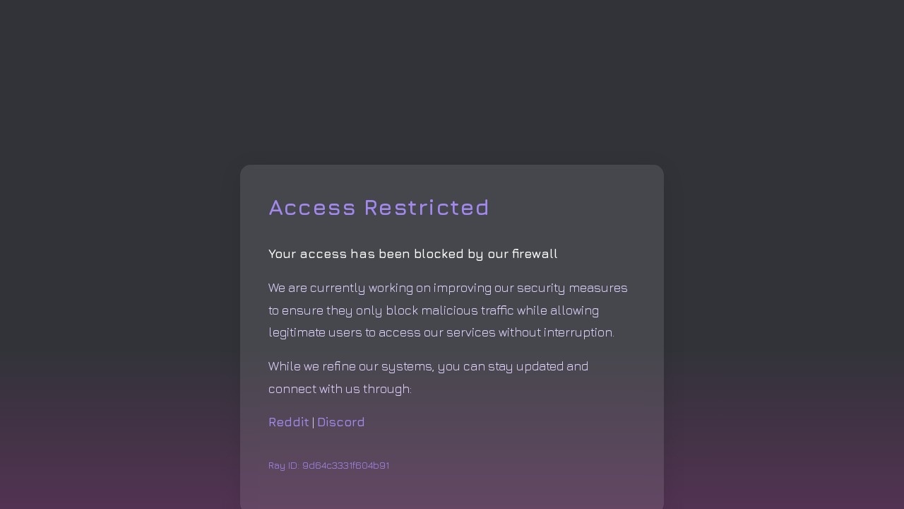Select the firewall blocked subtitle text
This screenshot has width=904, height=509.
413,254
